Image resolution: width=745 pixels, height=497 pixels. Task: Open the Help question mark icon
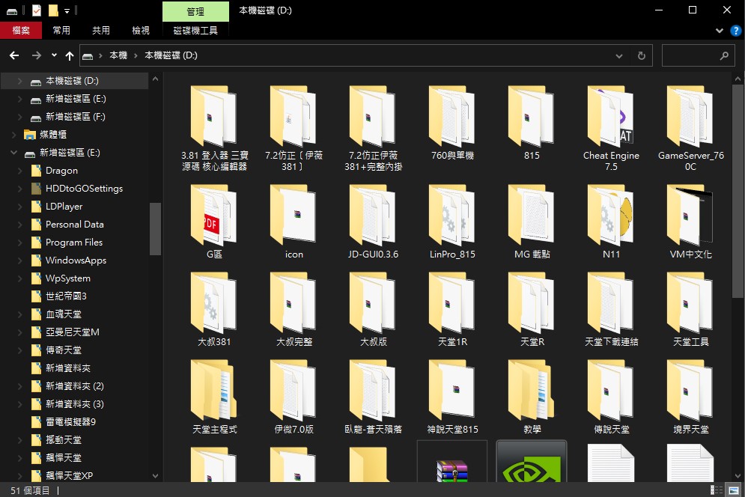pos(736,31)
